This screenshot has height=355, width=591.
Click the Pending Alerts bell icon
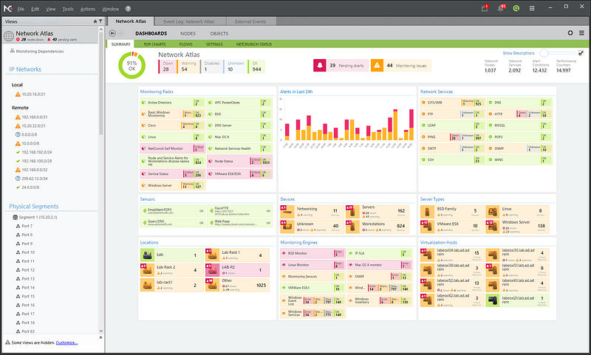click(319, 65)
